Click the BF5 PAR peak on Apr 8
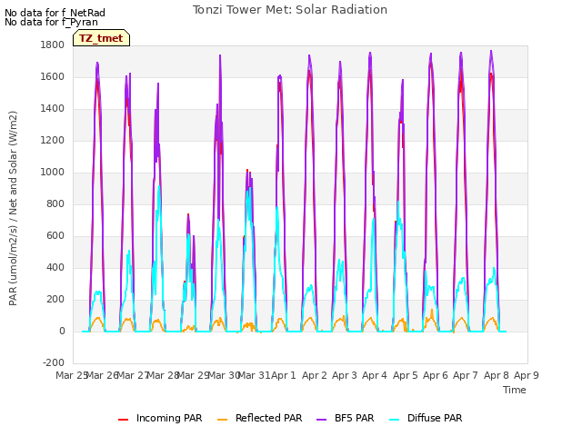Screen dimensions: 582x436 (x=491, y=51)
